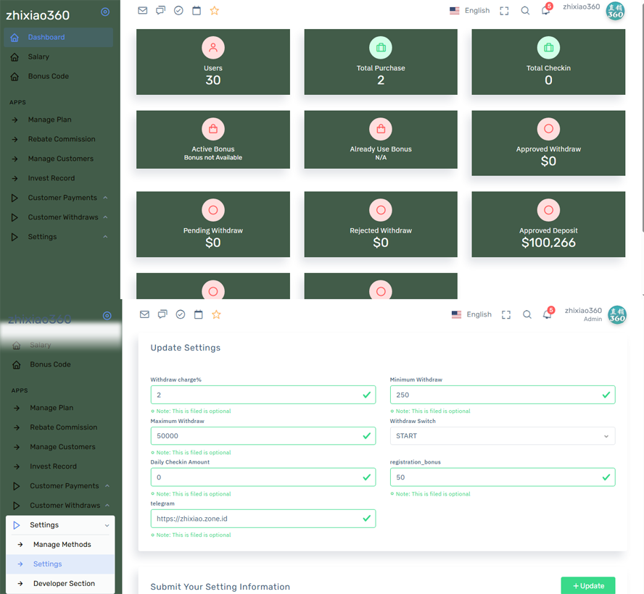Click the telegram URL input field
Image resolution: width=644 pixels, height=594 pixels.
[256, 519]
